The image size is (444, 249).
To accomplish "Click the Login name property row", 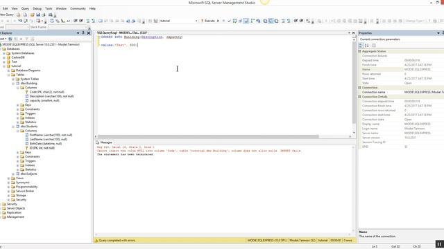I will pos(402,129).
